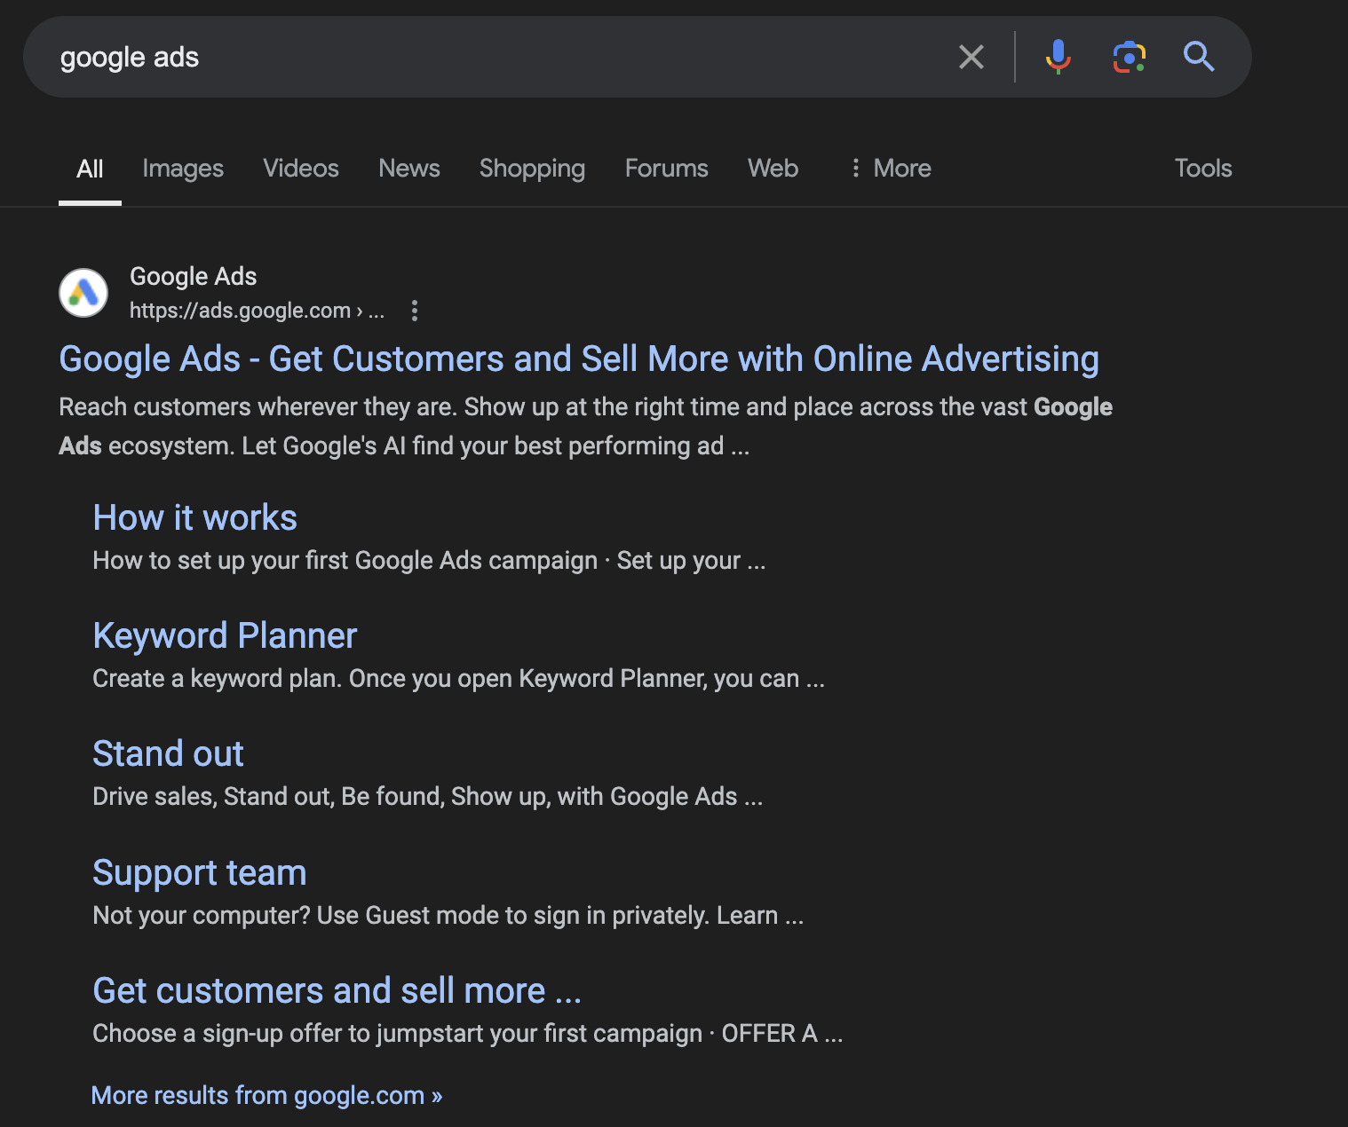Open the 'Stand out' sitelink

click(169, 754)
